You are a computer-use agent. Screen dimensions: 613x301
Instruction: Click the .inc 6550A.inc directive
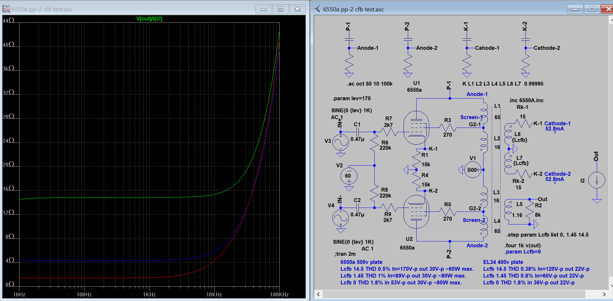[526, 100]
